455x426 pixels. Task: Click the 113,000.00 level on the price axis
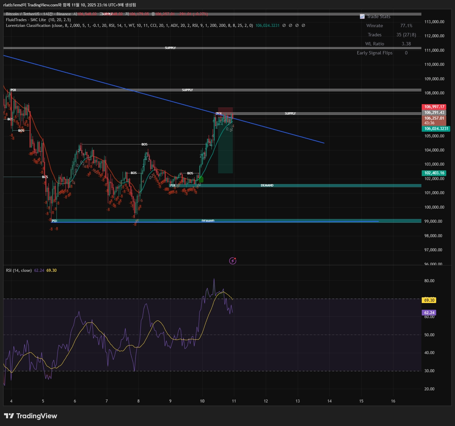point(434,22)
